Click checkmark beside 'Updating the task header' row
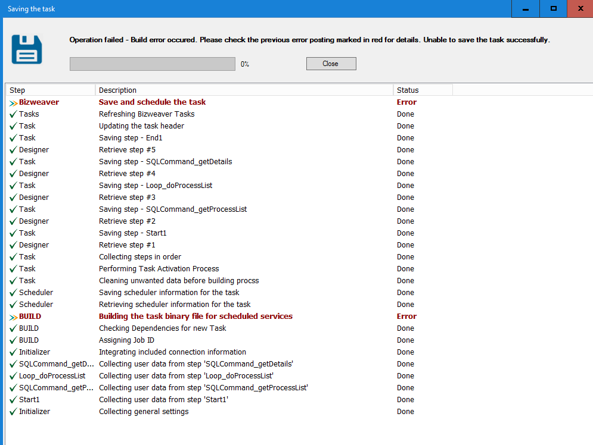The width and height of the screenshot is (593, 445). (13, 126)
